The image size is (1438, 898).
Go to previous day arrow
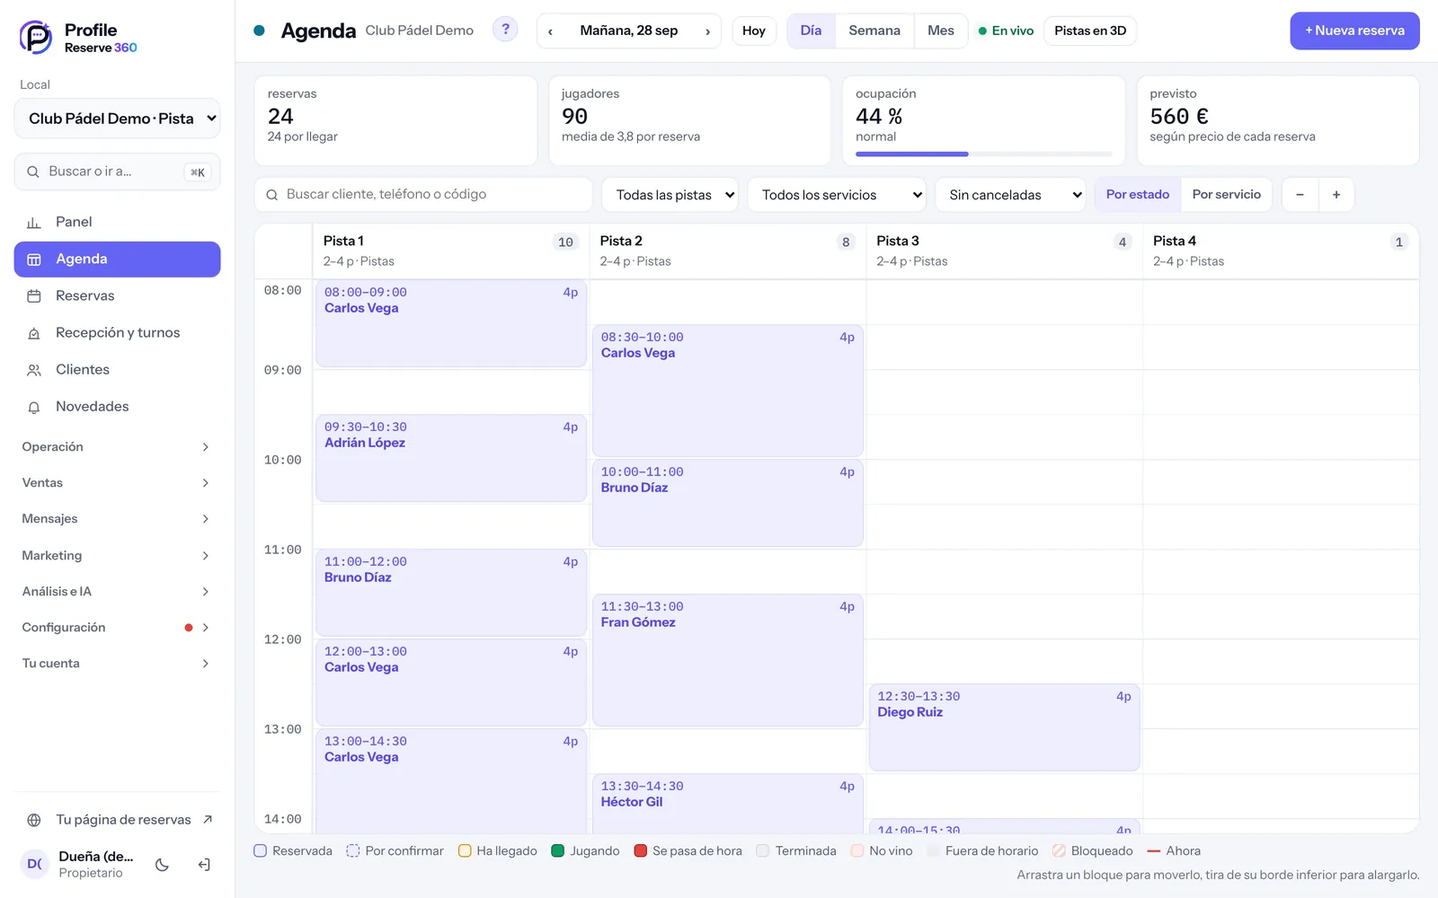pyautogui.click(x=550, y=31)
